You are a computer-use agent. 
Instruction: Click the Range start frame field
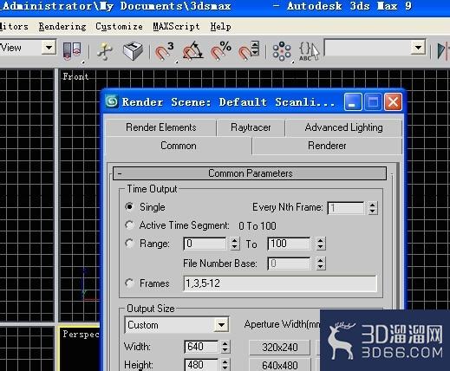[205, 244]
